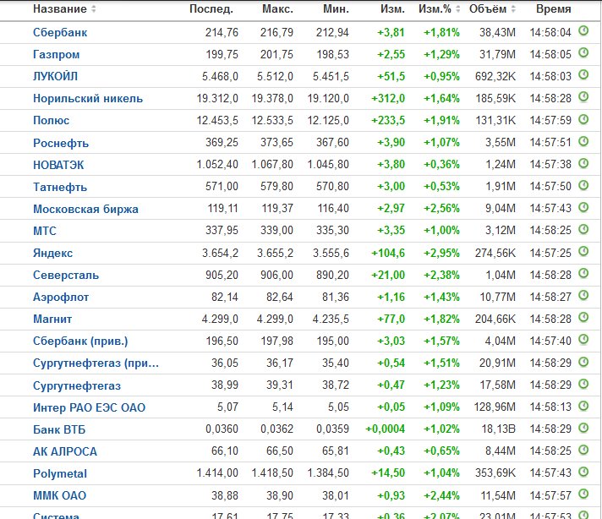602x519 pixels.
Task: Open the Яндекс stock link
Action: (52, 254)
